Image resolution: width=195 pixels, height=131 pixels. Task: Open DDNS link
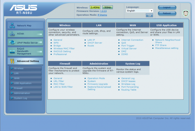(x=125, y=54)
